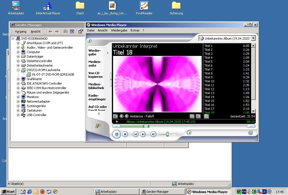This screenshot has height=195, width=288.
Task: Open the InterActual Player desktop shortcut
Action: click(x=48, y=8)
